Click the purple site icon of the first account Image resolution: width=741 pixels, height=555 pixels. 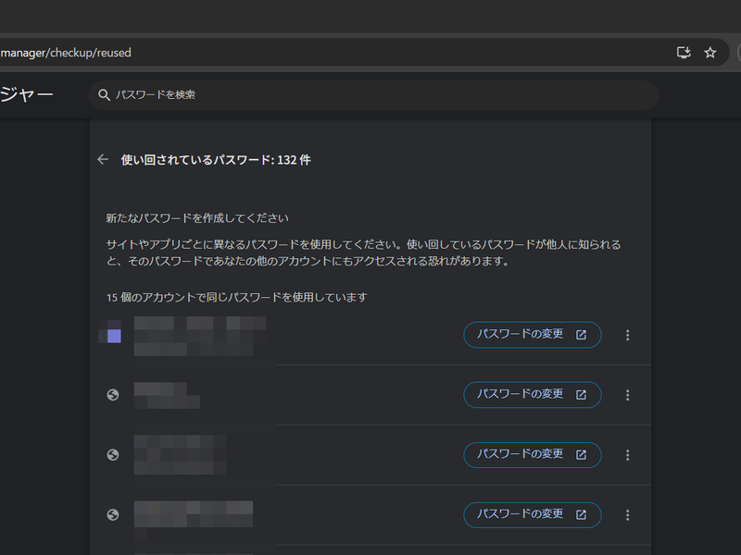click(x=112, y=335)
